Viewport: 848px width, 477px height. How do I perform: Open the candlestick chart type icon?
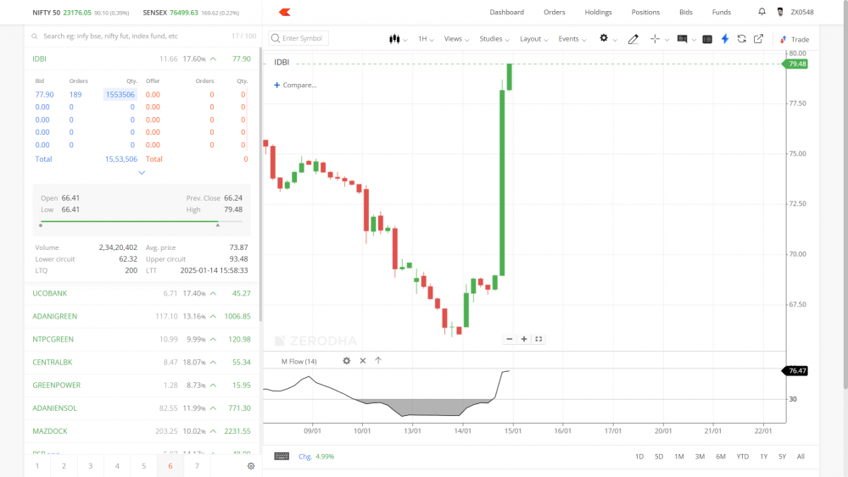click(x=394, y=39)
